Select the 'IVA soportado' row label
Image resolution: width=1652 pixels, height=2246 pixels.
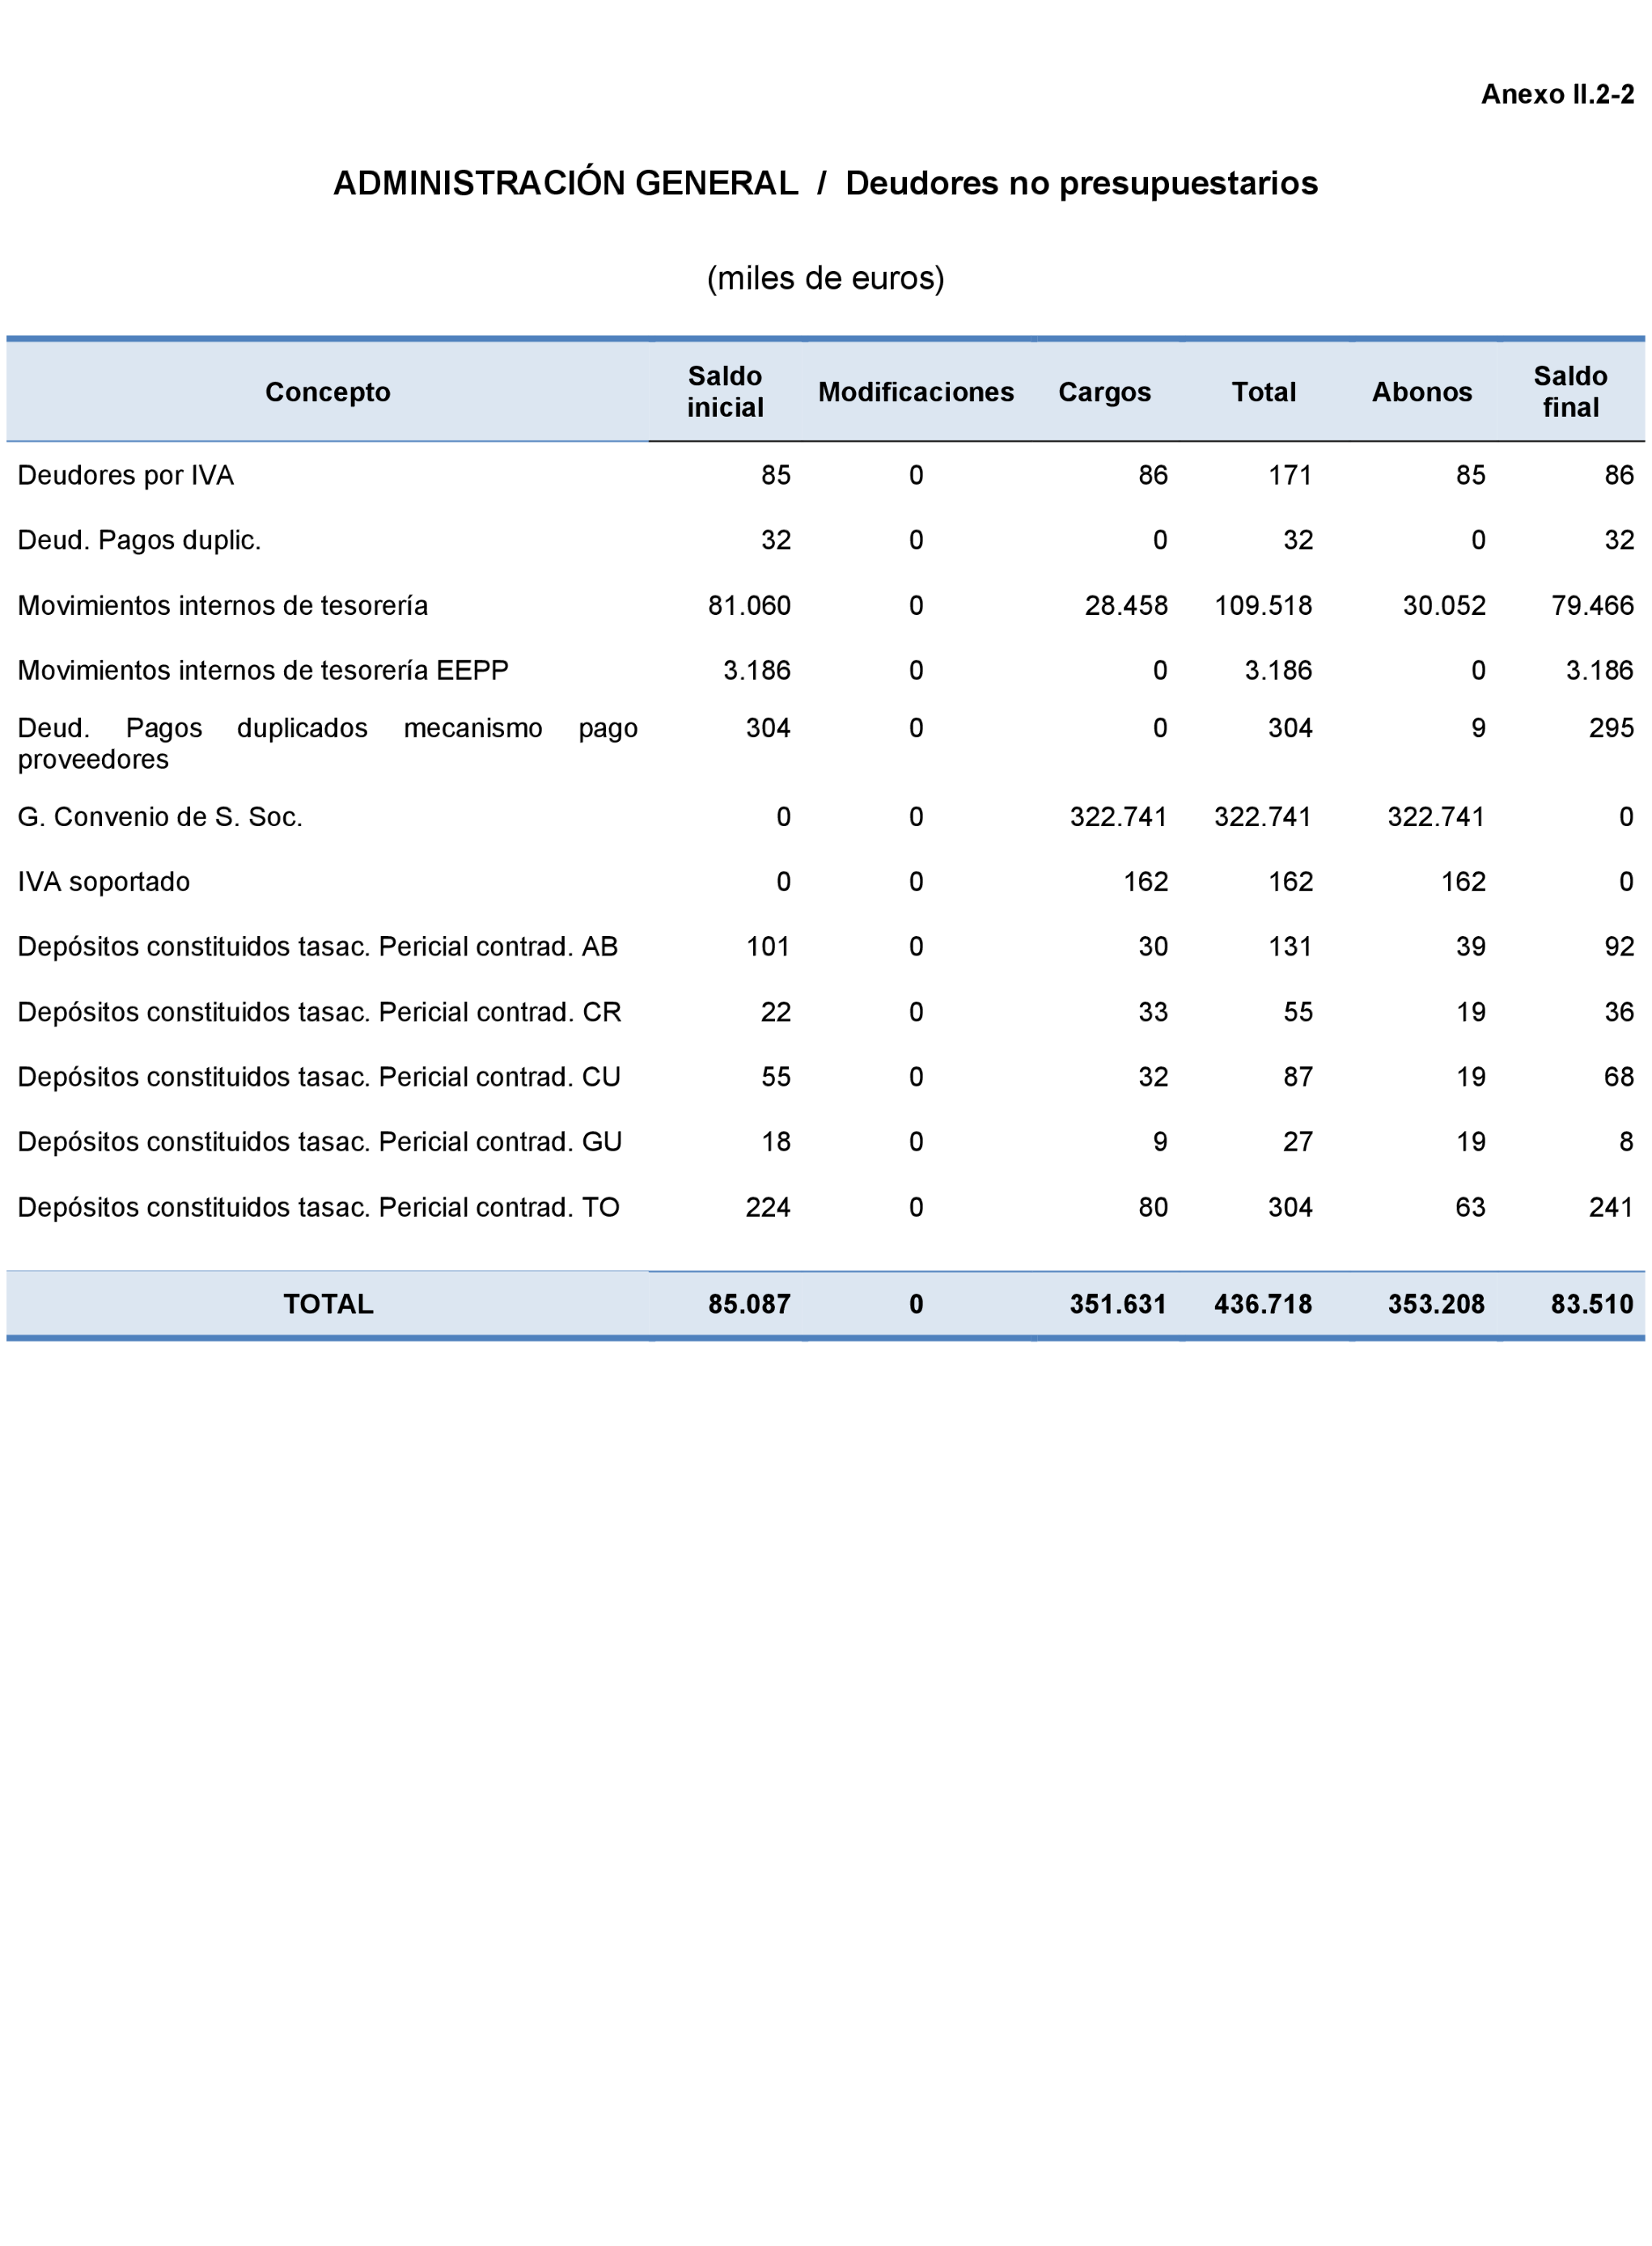point(104,882)
